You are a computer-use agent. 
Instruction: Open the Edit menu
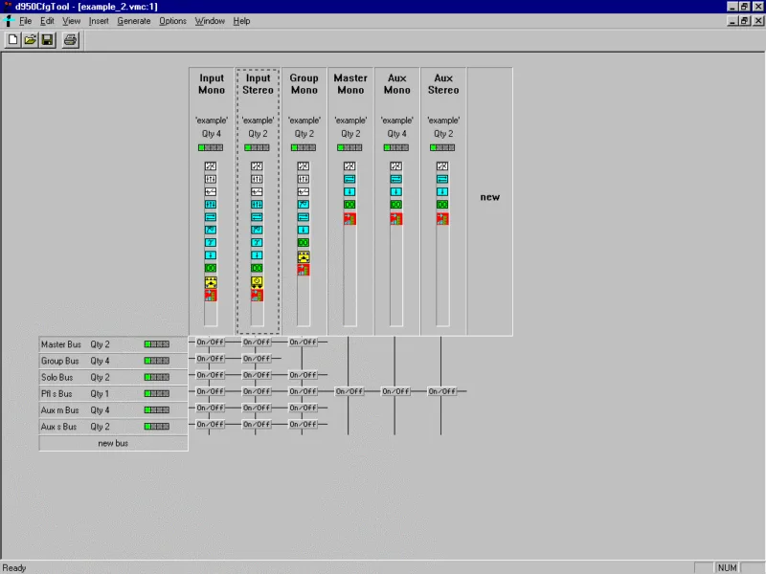tap(47, 21)
